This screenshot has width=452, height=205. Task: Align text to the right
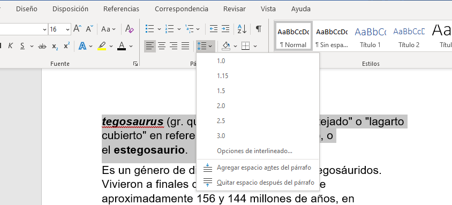tap(174, 46)
